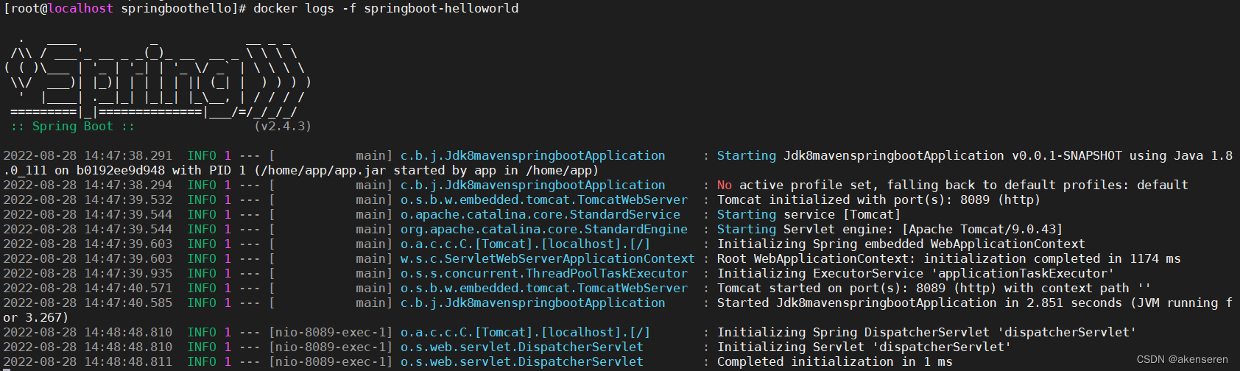Click the '/home/app/app.jar' path text
1240x371 pixels.
[323, 171]
